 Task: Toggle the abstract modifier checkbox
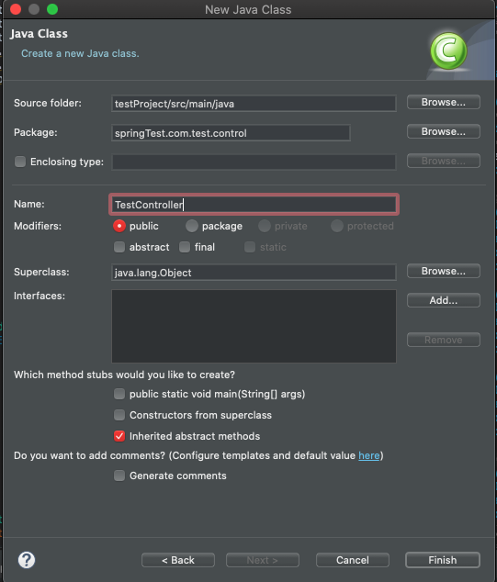pos(119,247)
